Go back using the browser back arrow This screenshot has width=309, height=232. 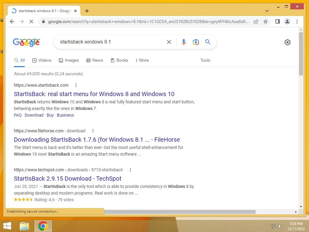(x=12, y=21)
